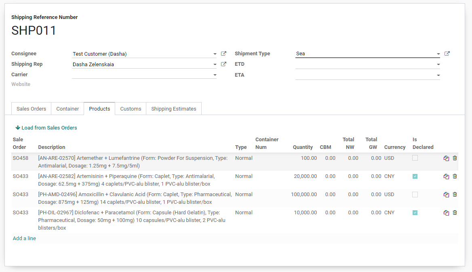Duplicate the Artemisinin + Piperaquine line

[x=446, y=176]
